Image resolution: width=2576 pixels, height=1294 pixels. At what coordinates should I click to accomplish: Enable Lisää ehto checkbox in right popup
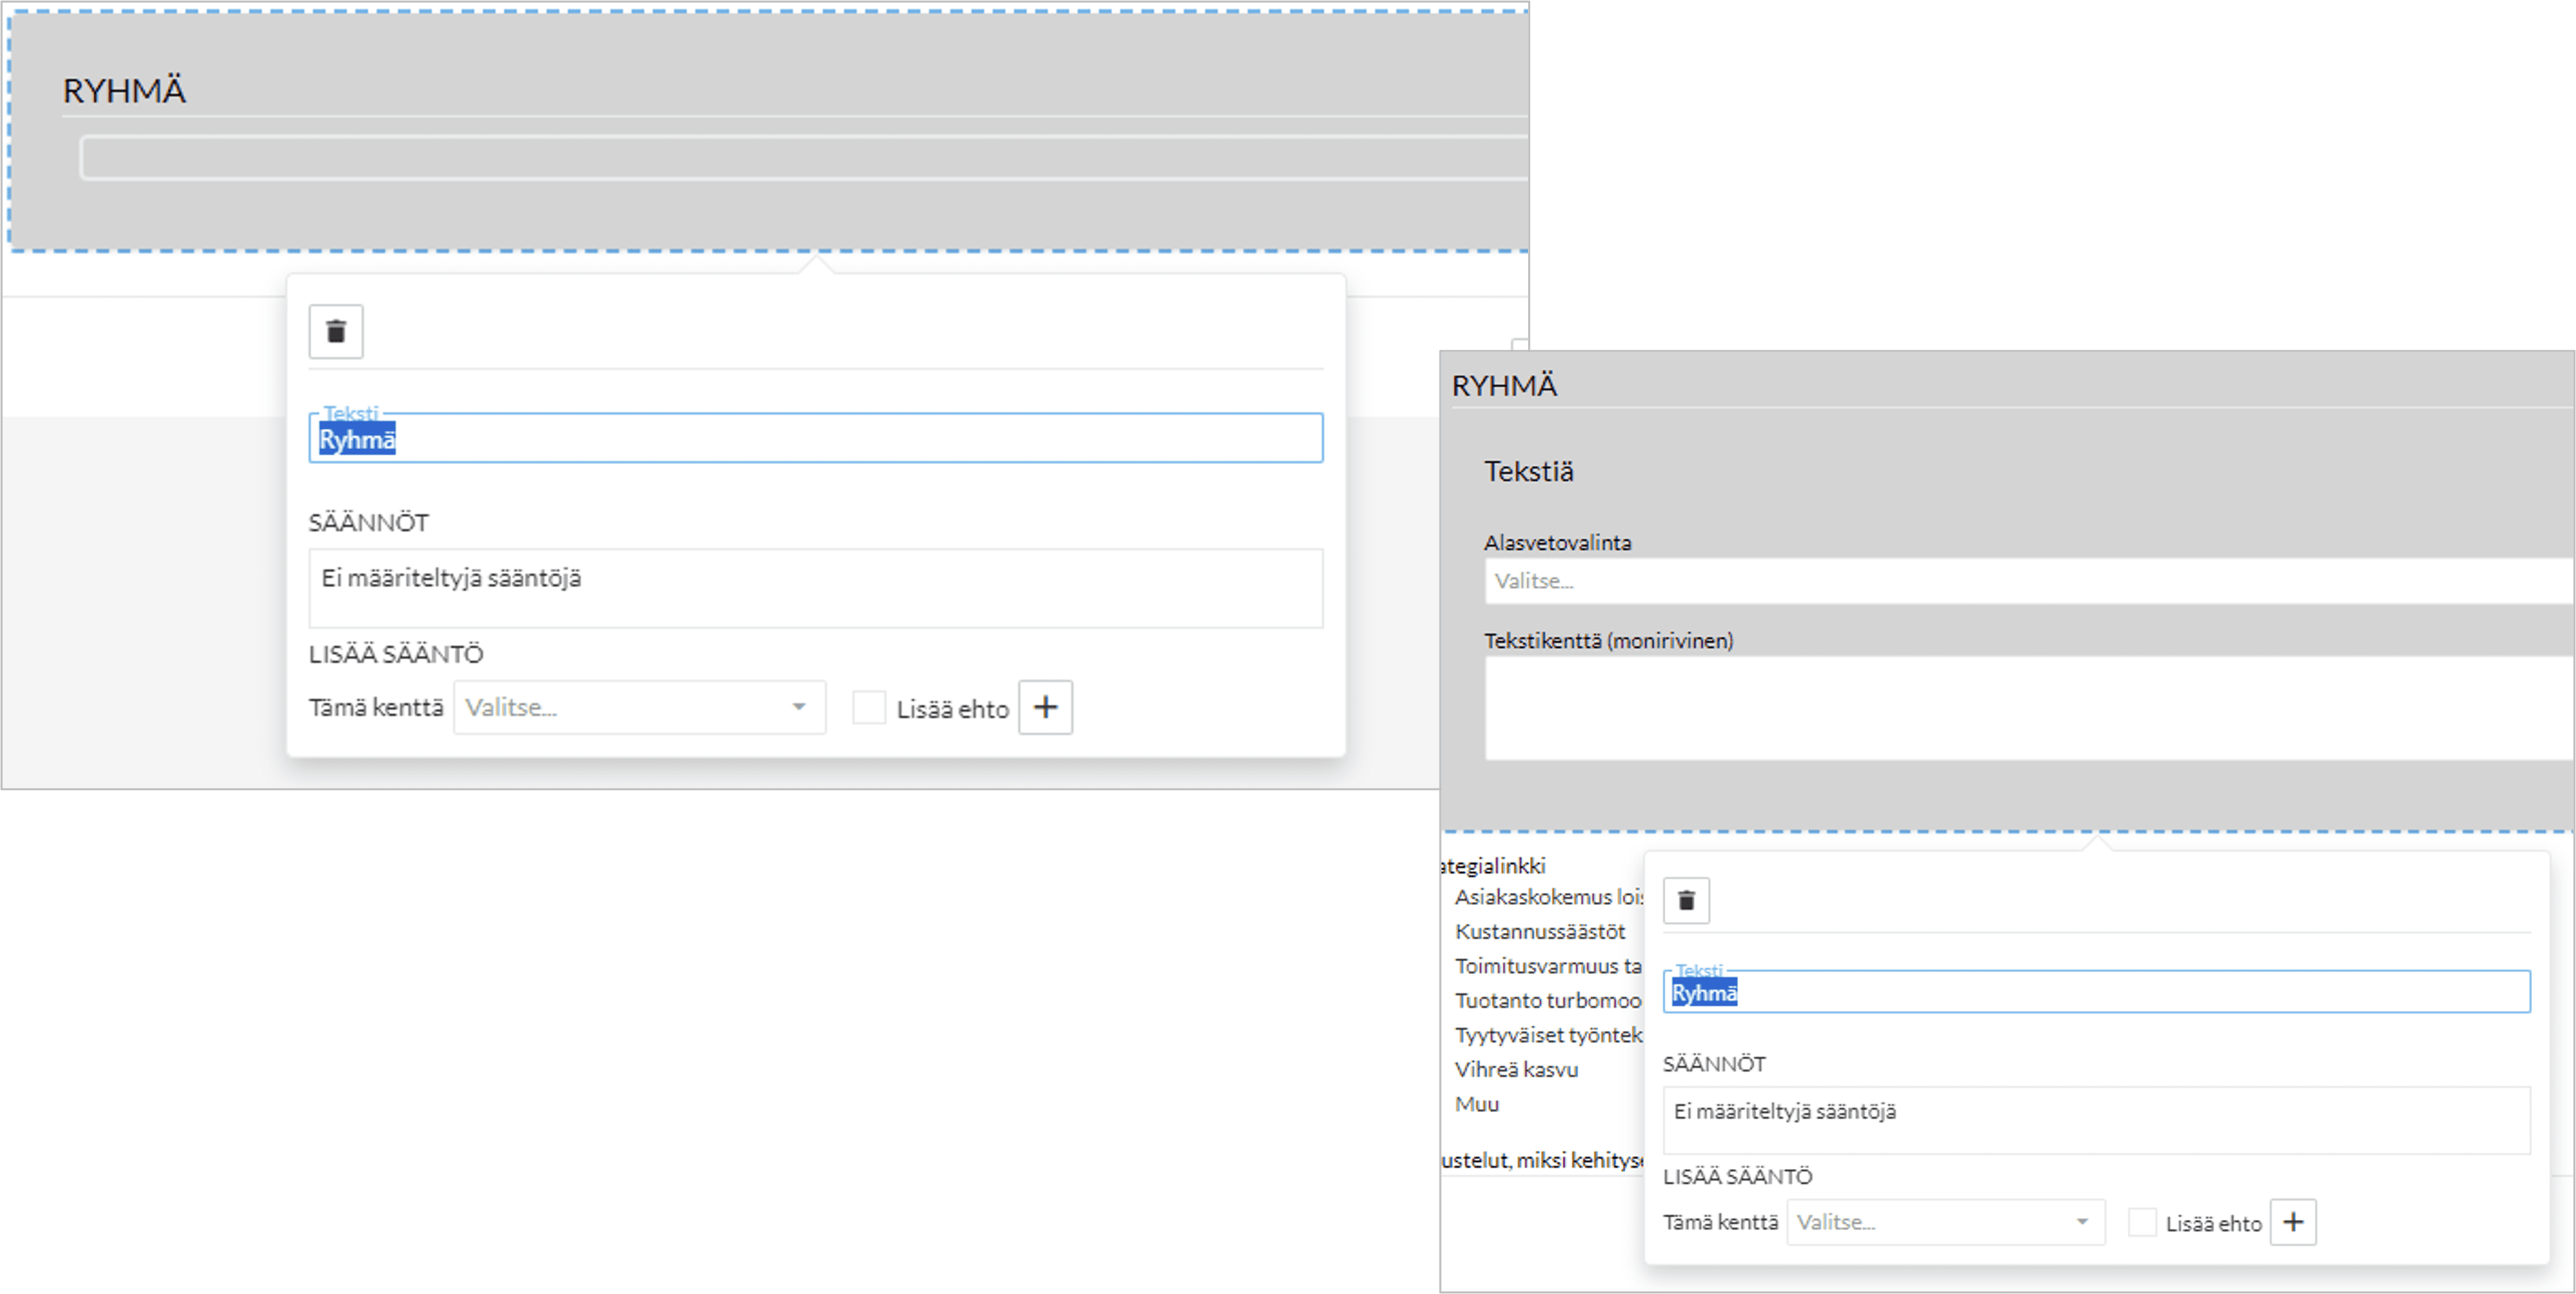(2141, 1222)
